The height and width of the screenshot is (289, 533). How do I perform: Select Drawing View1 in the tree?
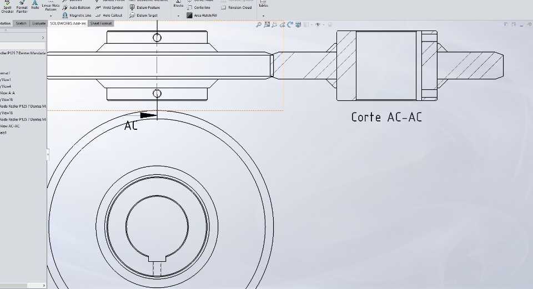pos(6,80)
